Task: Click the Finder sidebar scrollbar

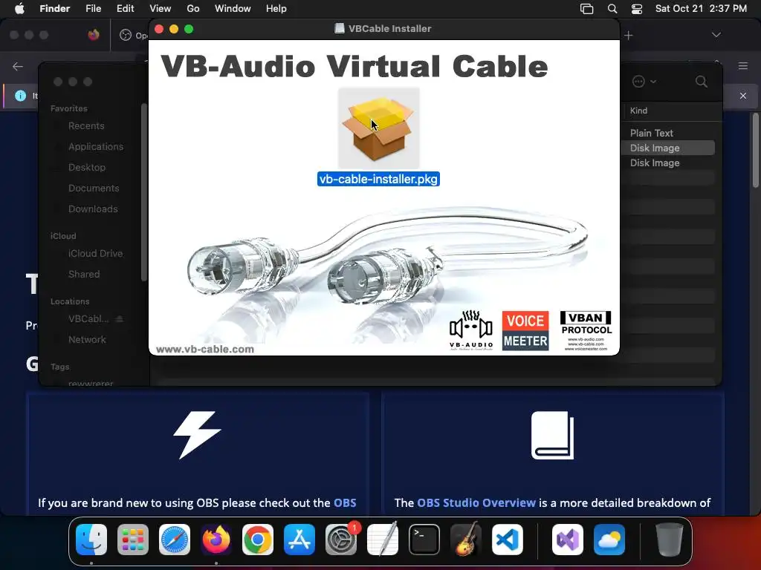Action: (143, 192)
